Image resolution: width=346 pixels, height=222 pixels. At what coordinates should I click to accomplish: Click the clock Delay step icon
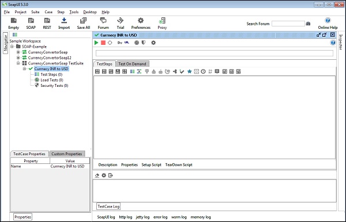(x=203, y=71)
